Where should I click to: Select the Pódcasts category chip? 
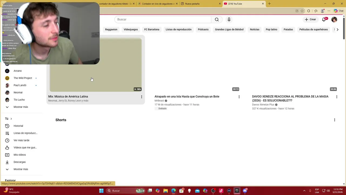203,30
